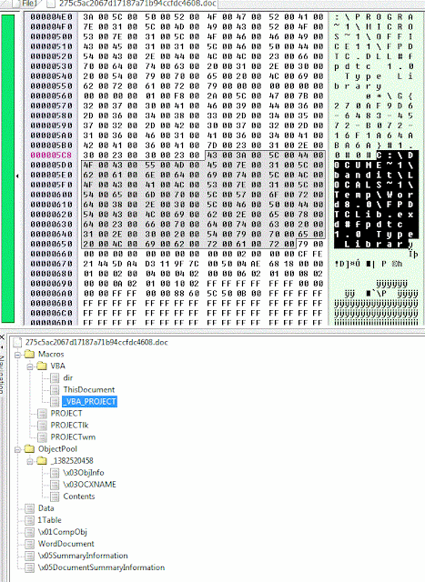425x582 pixels.
Task: Select the \x03OCXNAME stream entry
Action: pyautogui.click(x=89, y=485)
